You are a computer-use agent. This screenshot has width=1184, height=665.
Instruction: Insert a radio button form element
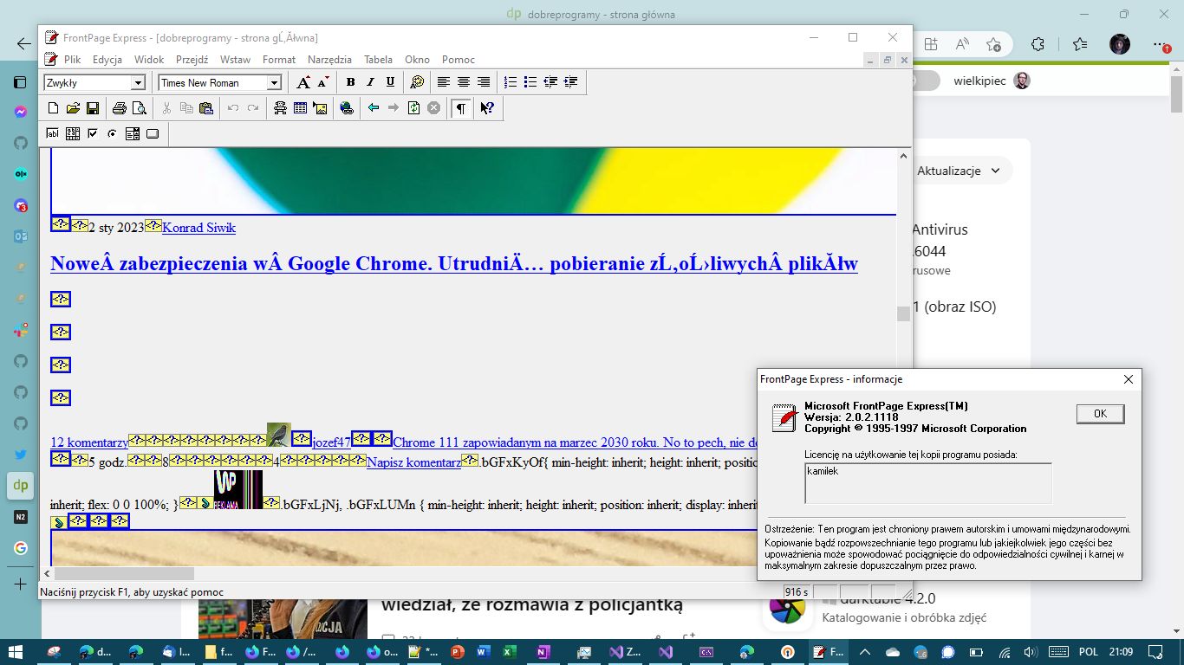112,133
